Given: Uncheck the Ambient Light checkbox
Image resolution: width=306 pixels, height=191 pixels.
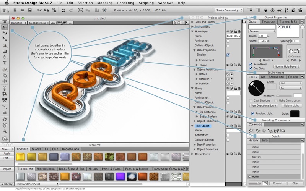Looking at the screenshot, I should click(252, 113).
